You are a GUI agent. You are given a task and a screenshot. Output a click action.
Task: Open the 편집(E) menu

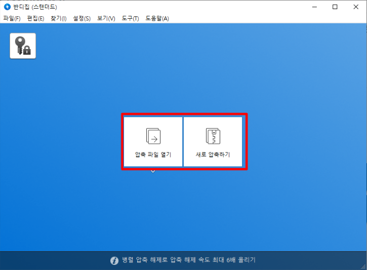35,18
